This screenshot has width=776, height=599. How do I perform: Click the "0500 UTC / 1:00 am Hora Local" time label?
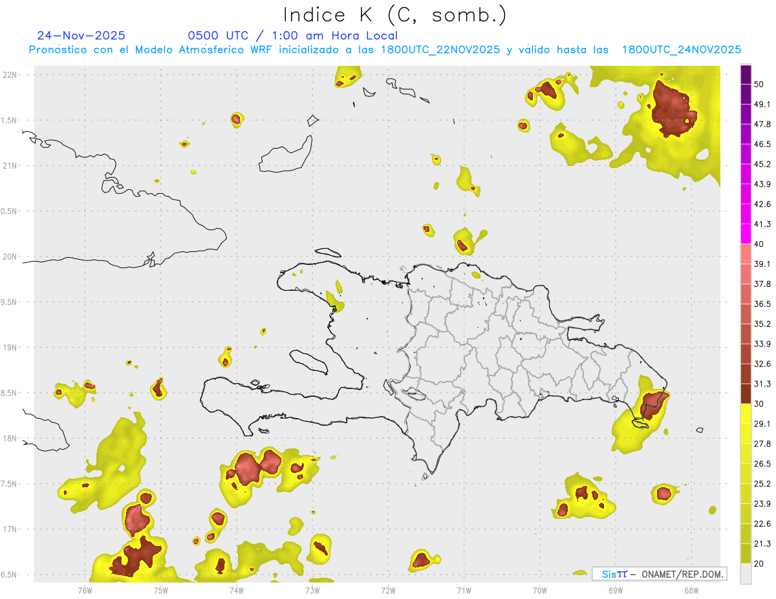coord(292,36)
